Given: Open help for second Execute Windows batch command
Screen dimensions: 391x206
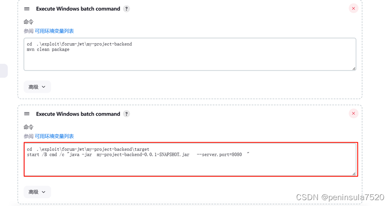Looking at the screenshot, I should pos(127,114).
